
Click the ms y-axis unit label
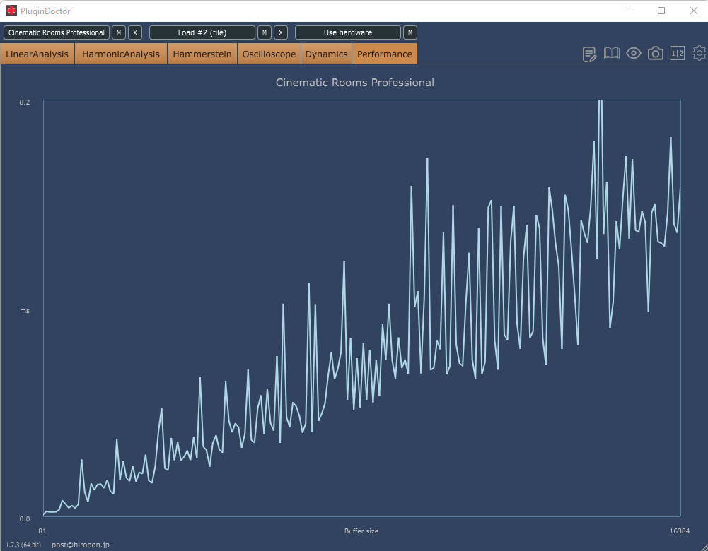tap(24, 311)
